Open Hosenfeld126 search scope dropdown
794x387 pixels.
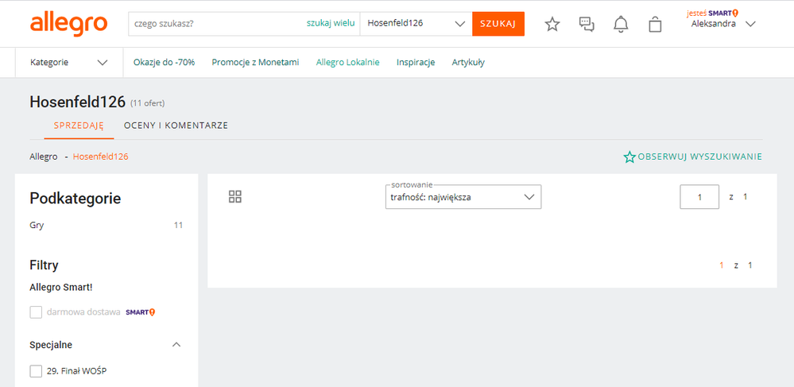[416, 24]
